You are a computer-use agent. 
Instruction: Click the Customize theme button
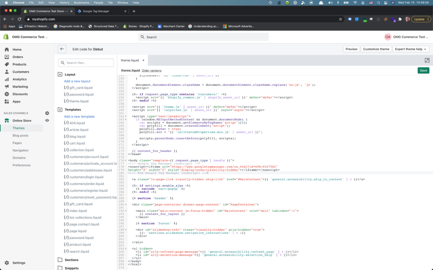(376, 49)
